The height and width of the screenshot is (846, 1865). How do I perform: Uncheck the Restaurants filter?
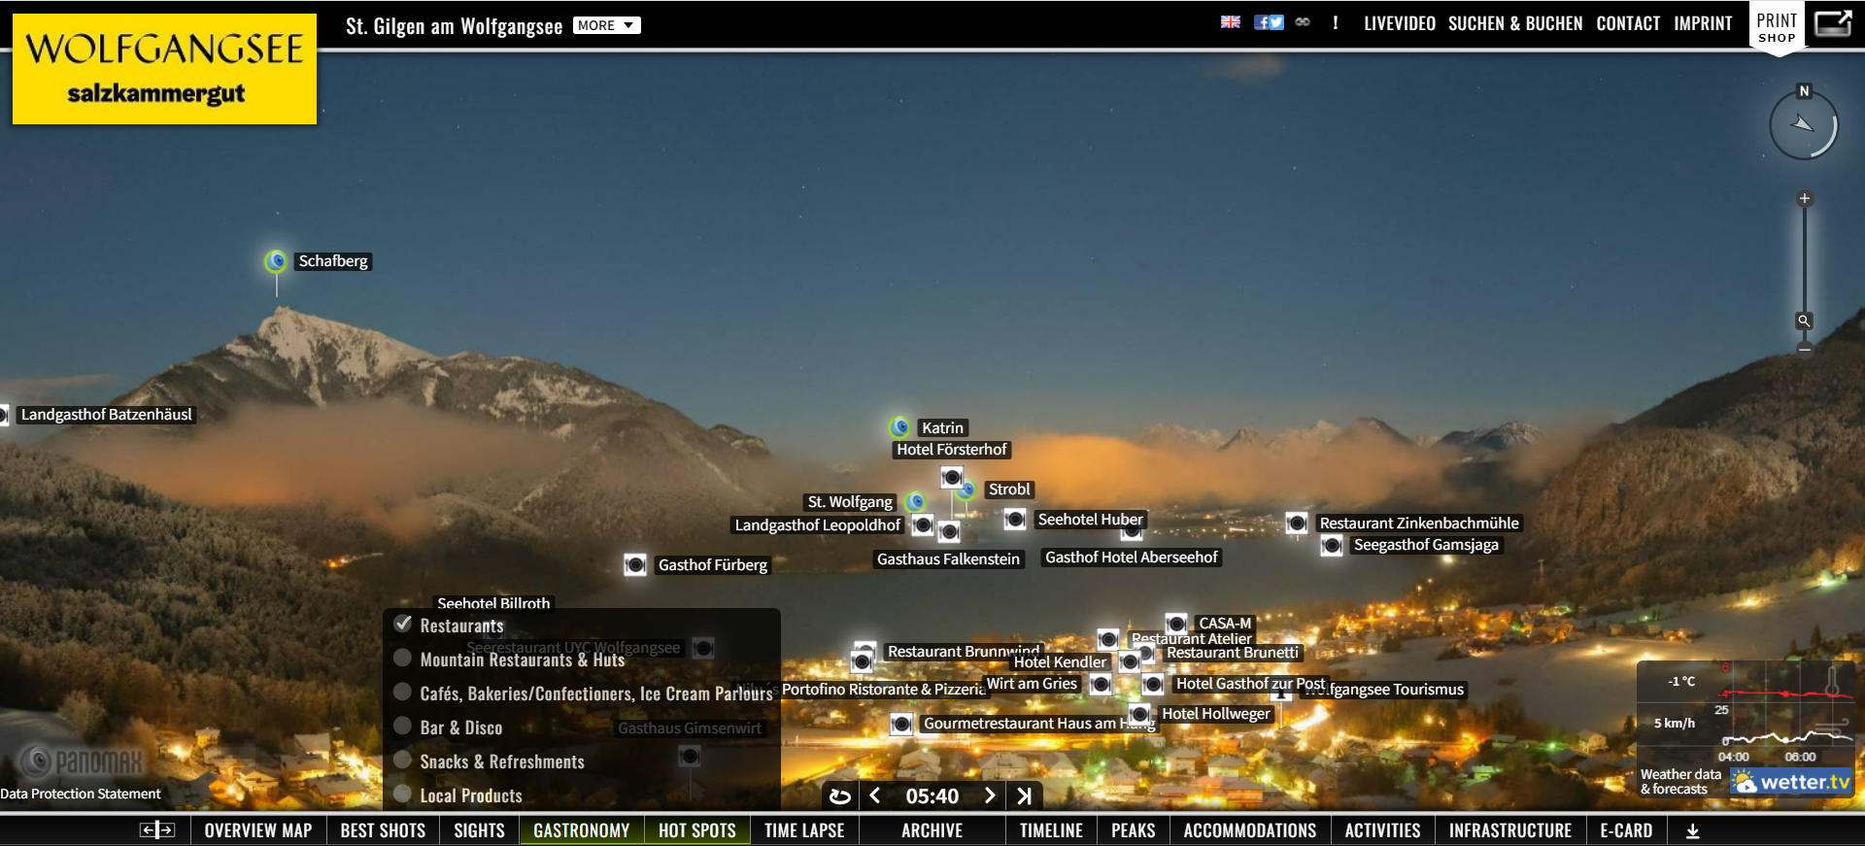(x=403, y=625)
